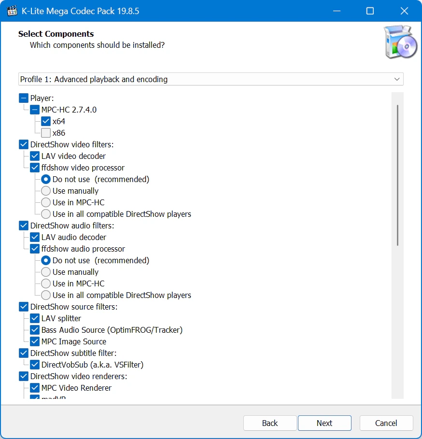
Task: Click 'Which components should be installed?' text
Action: pyautogui.click(x=97, y=45)
